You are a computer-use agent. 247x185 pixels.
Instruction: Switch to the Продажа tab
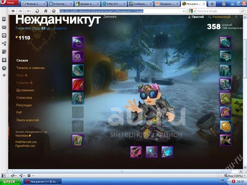168,4
